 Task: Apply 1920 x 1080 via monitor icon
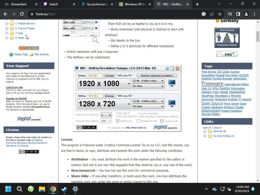tap(172, 83)
